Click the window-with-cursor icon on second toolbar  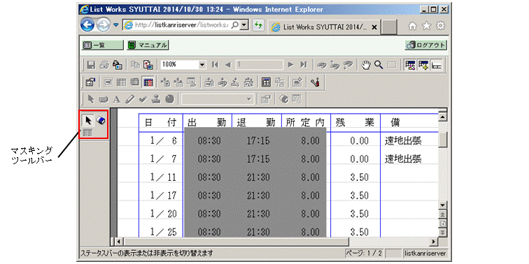click(192, 82)
